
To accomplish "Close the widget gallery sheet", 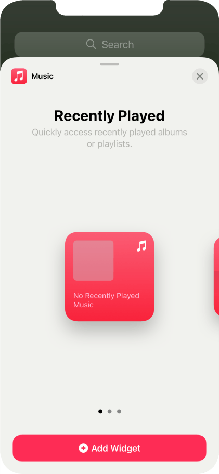I will coord(200,76).
